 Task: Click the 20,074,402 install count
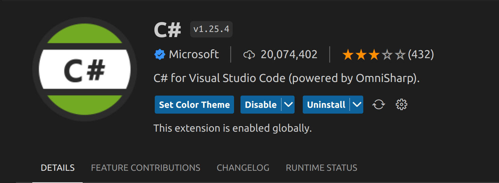(289, 54)
